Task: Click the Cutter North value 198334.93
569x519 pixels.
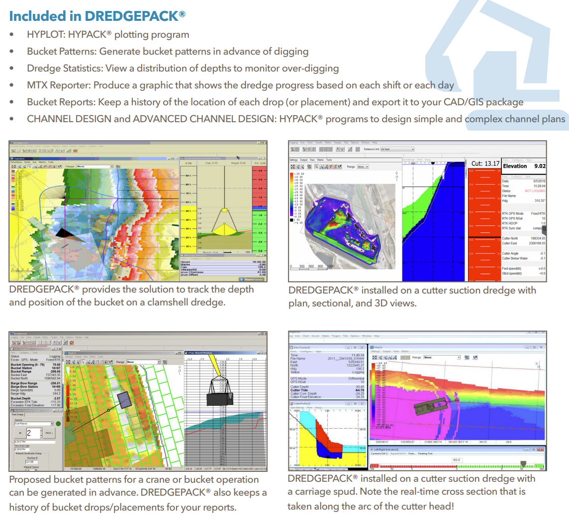Action: [x=538, y=238]
